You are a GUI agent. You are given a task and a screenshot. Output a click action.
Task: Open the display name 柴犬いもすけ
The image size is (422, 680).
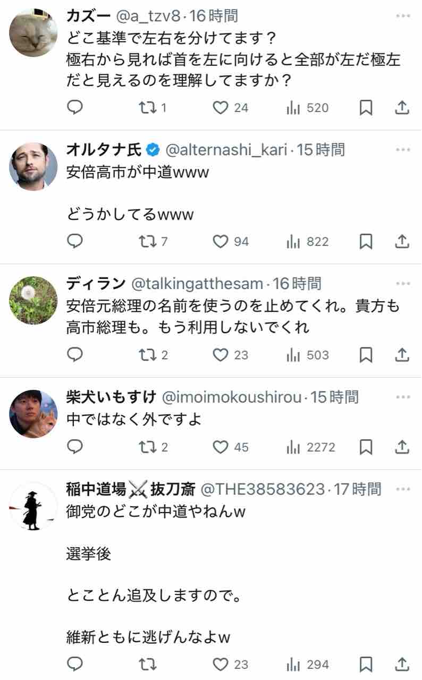tap(112, 397)
